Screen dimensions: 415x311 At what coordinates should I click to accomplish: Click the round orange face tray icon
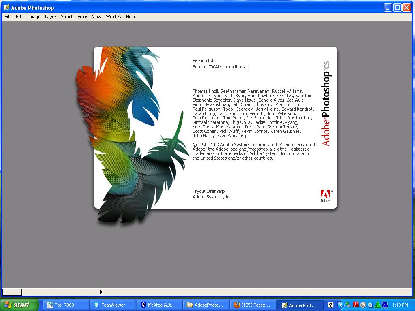363,305
